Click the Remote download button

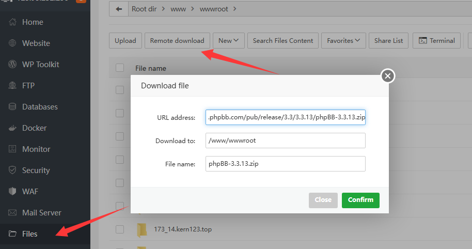[177, 41]
